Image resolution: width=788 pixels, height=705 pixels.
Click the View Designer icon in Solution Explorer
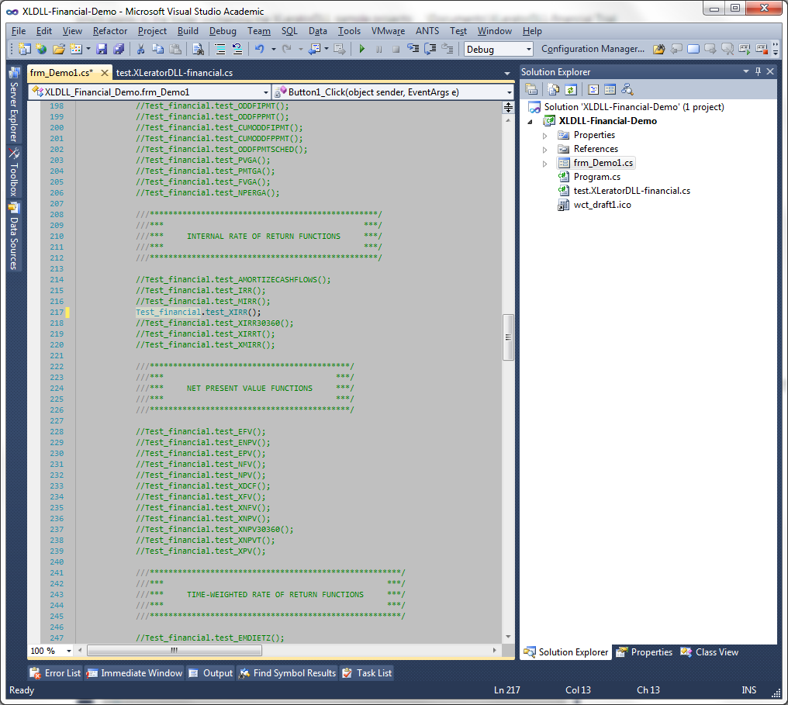click(610, 90)
